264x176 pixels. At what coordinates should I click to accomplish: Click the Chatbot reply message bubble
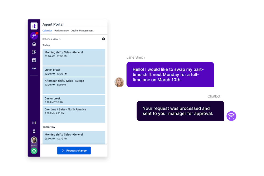180,111
